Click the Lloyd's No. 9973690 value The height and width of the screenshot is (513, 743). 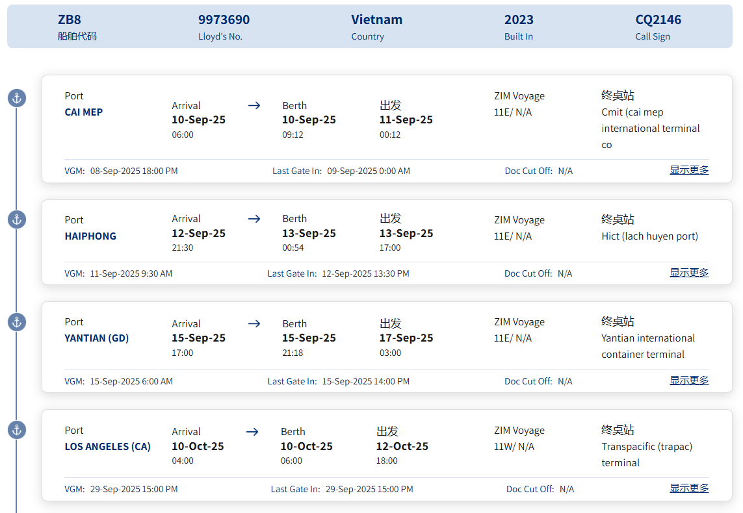pos(224,19)
